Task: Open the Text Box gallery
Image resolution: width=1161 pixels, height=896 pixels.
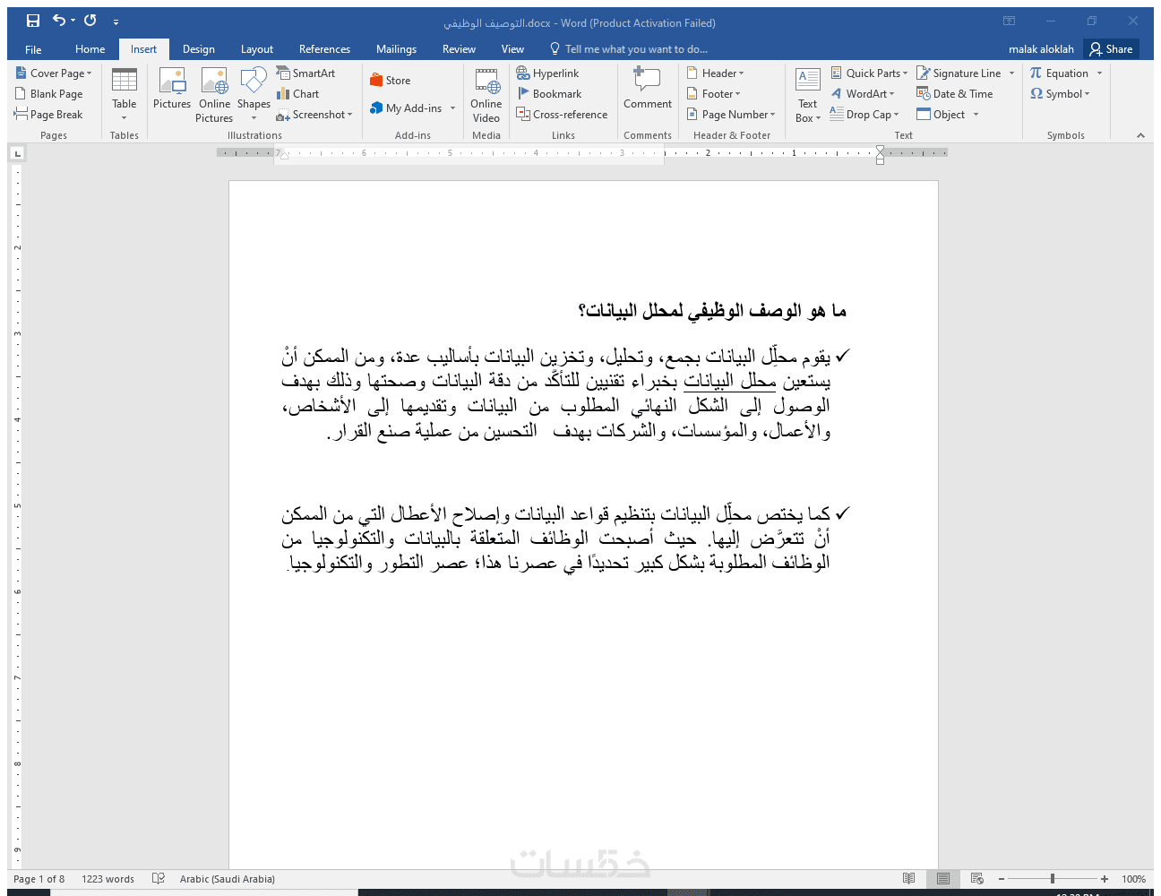Action: click(807, 94)
